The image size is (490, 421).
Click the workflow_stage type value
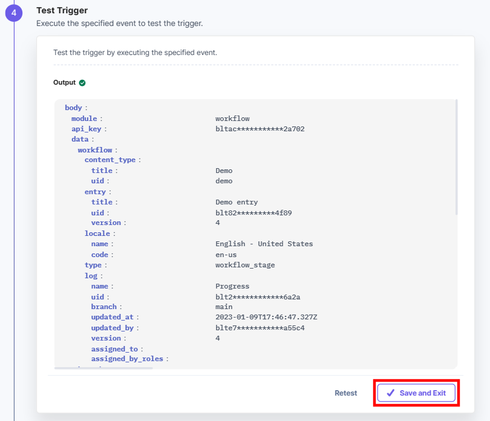tap(245, 265)
